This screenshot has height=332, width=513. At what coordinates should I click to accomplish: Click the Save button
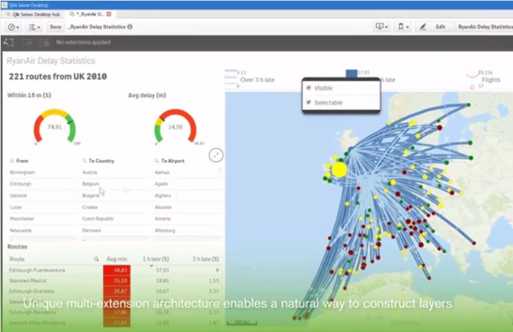coord(55,26)
